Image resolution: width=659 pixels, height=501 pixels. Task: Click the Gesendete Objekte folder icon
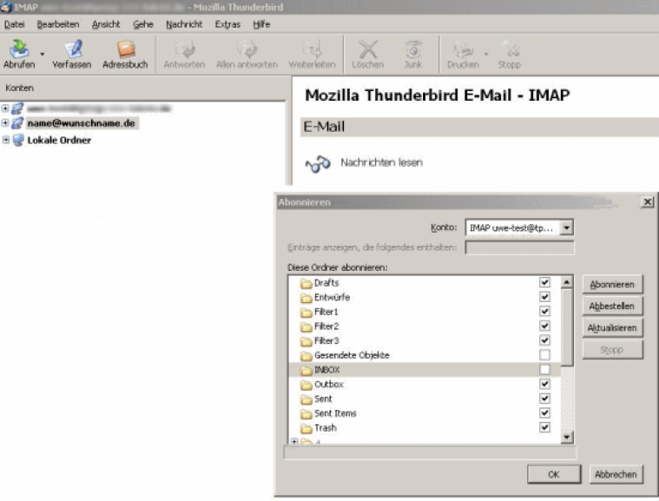click(306, 356)
